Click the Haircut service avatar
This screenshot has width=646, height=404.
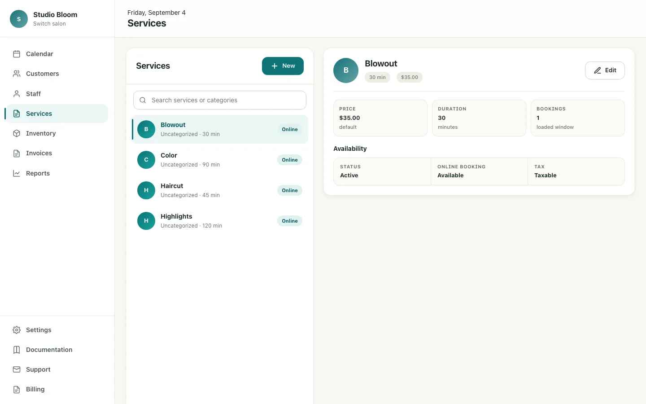[x=146, y=190]
